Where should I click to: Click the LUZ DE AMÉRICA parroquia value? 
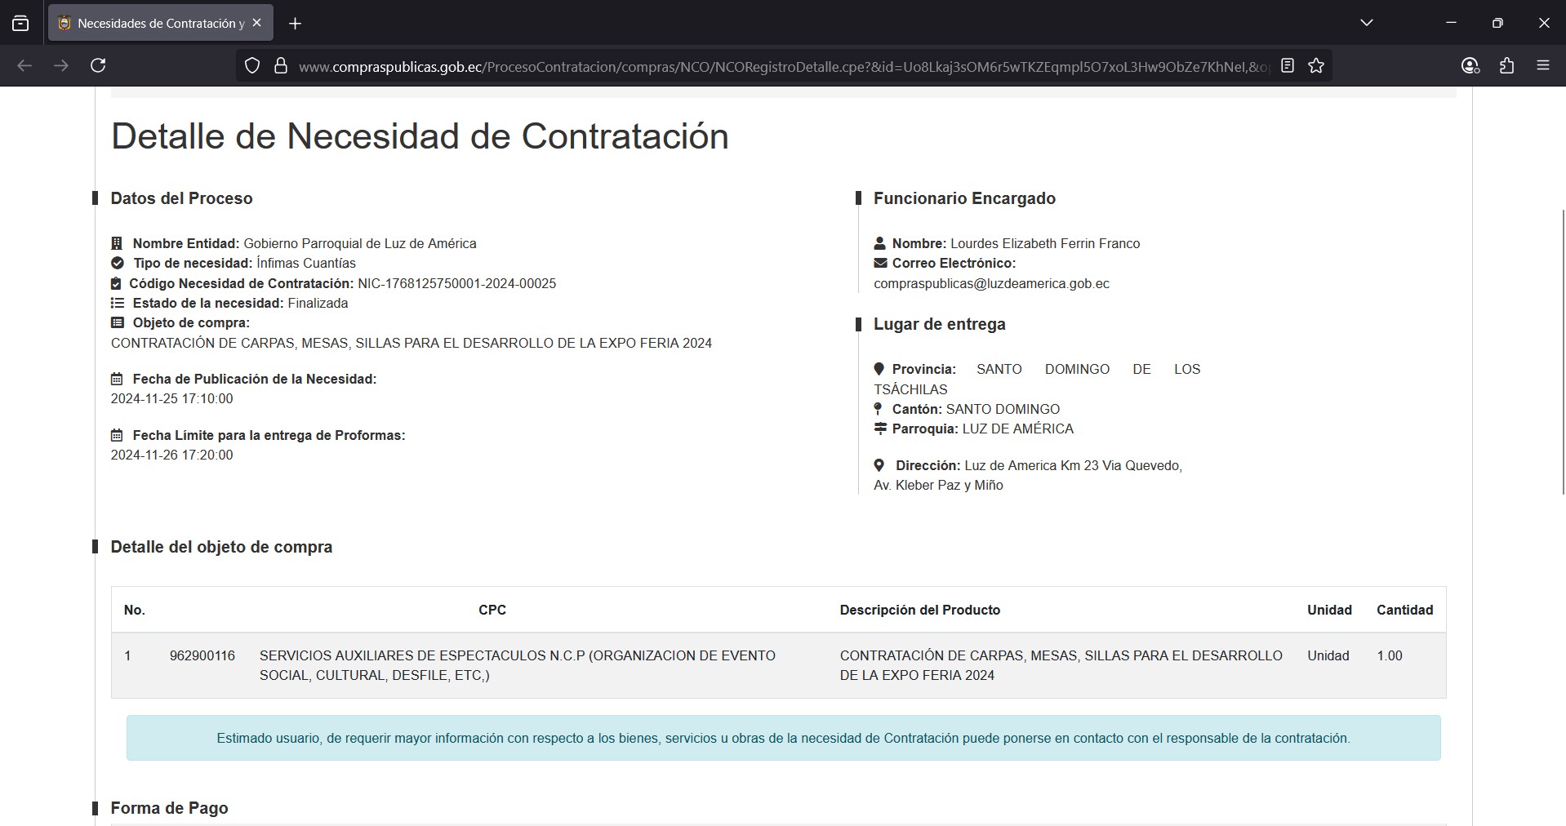tap(1018, 429)
